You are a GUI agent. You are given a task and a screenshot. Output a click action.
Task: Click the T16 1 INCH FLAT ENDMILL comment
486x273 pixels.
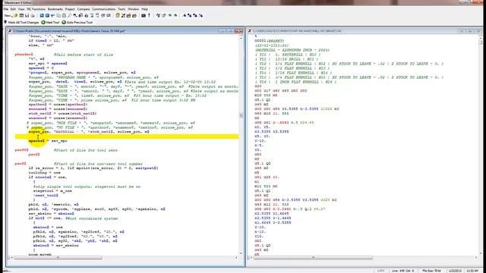295,82
